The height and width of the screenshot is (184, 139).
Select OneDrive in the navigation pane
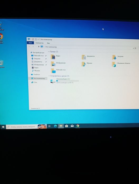click(x=35, y=74)
